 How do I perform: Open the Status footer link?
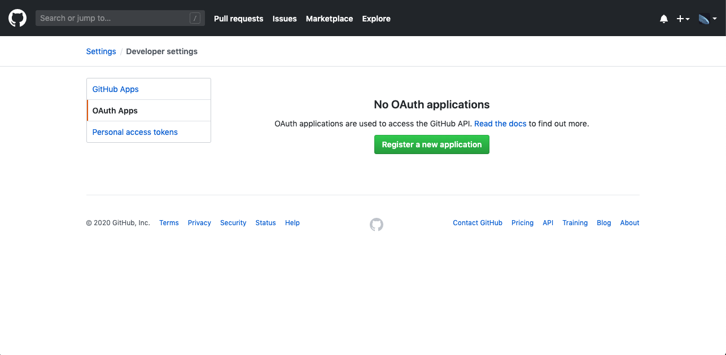[x=265, y=223]
